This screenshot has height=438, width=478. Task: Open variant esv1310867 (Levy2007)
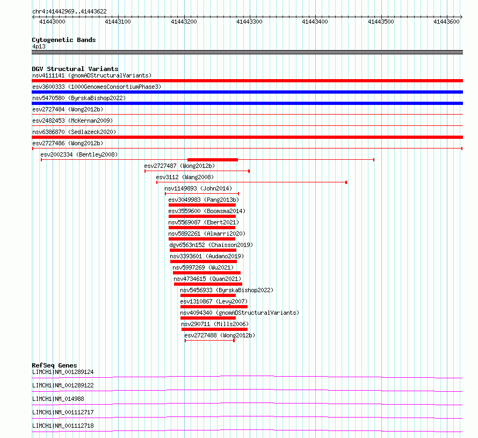pyautogui.click(x=214, y=301)
